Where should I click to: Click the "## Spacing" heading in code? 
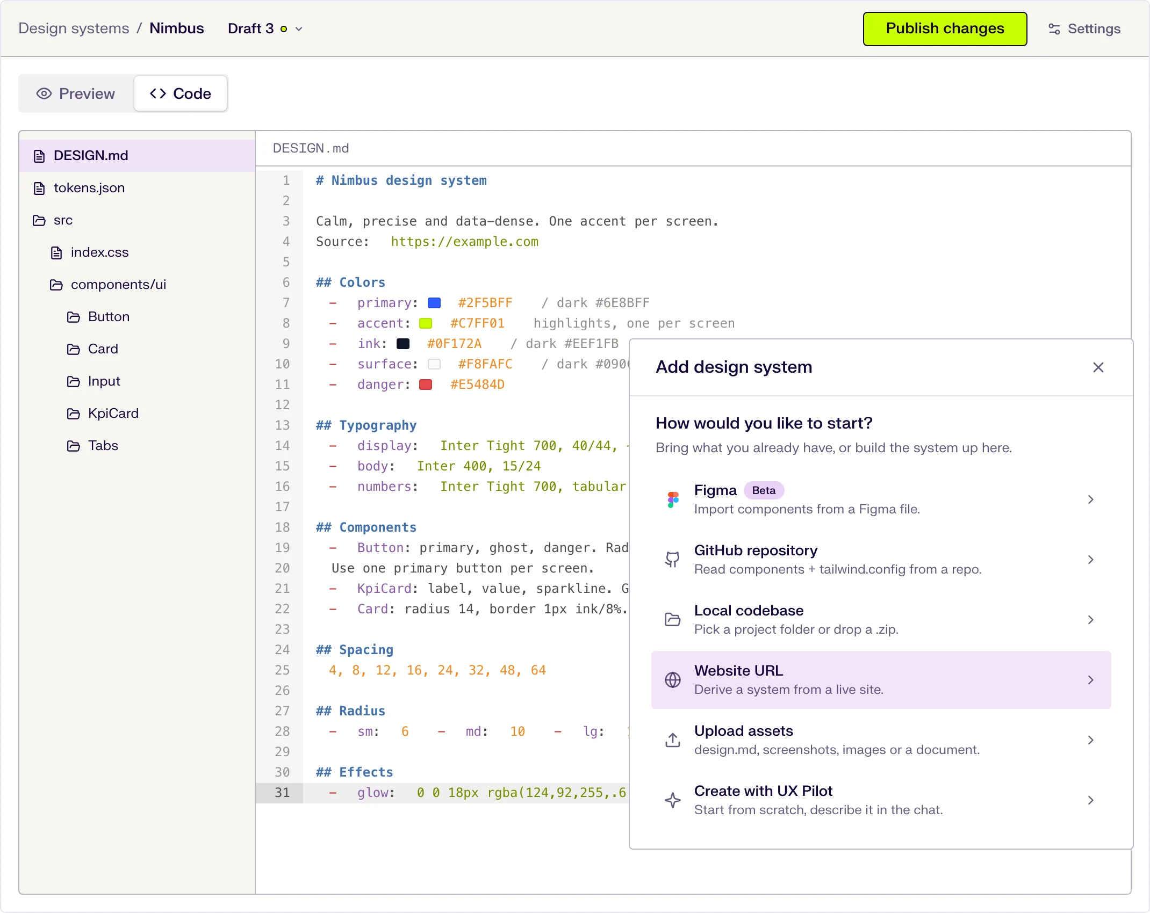coord(355,650)
